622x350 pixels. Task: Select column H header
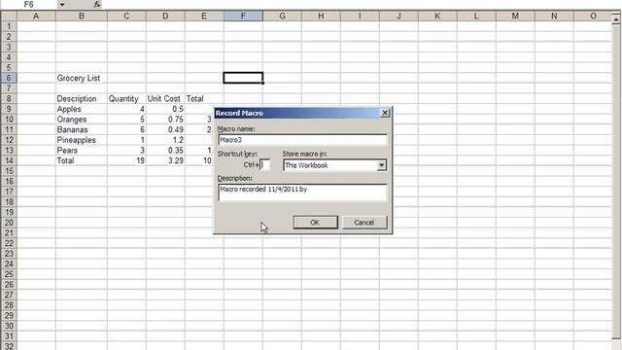pyautogui.click(x=321, y=17)
